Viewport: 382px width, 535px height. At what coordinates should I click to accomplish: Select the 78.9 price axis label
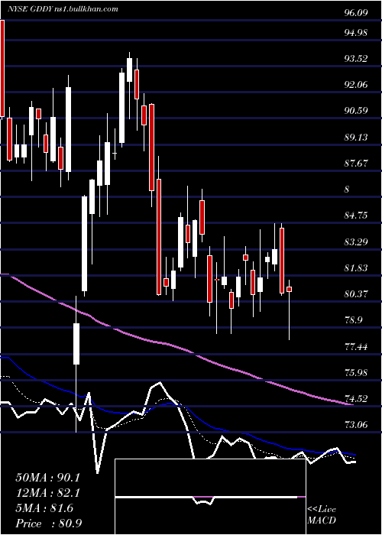point(353,320)
